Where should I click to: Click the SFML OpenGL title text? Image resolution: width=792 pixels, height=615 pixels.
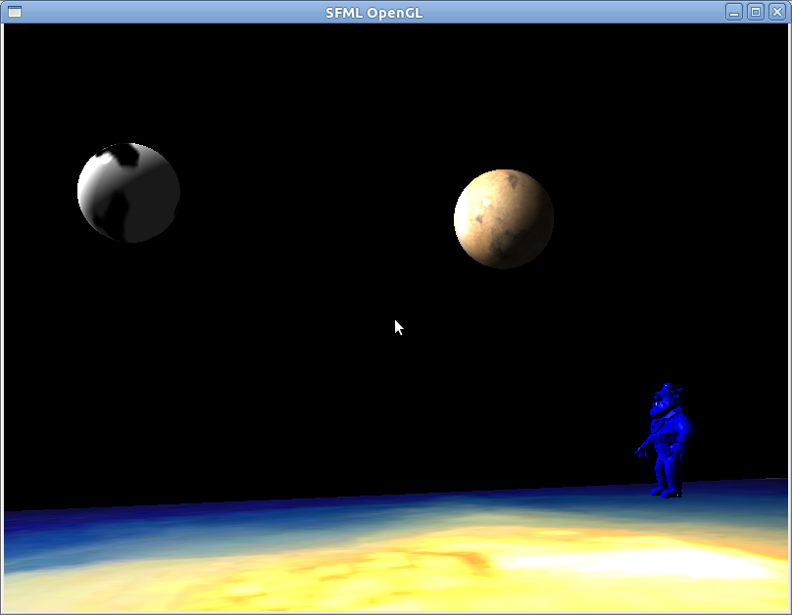pos(373,13)
